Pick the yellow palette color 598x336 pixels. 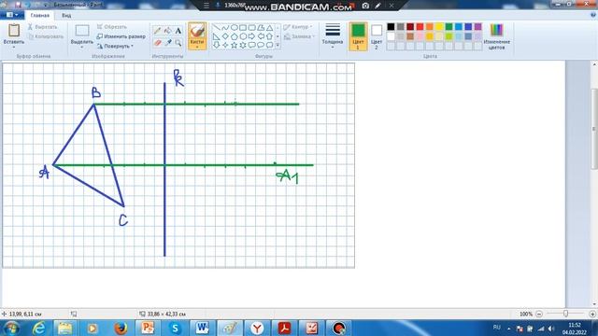[x=439, y=27]
